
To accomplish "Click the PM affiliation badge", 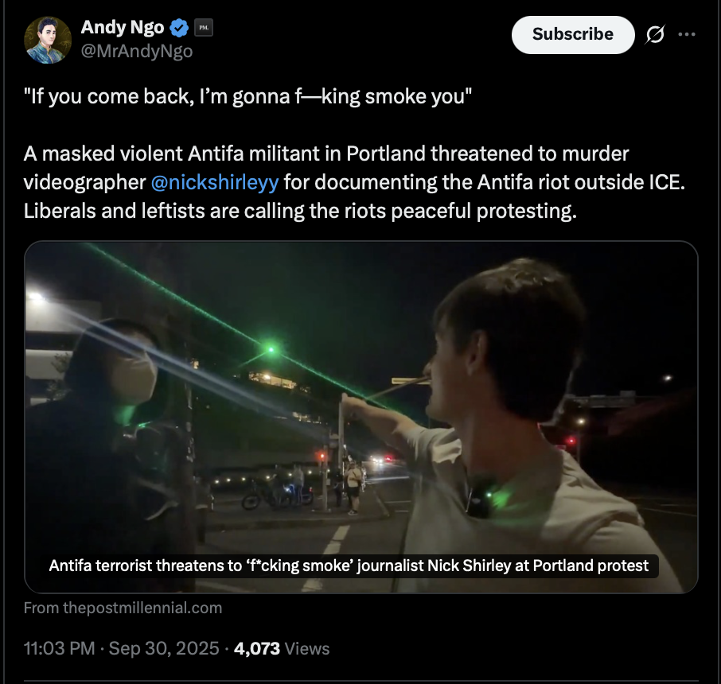I will pyautogui.click(x=204, y=28).
